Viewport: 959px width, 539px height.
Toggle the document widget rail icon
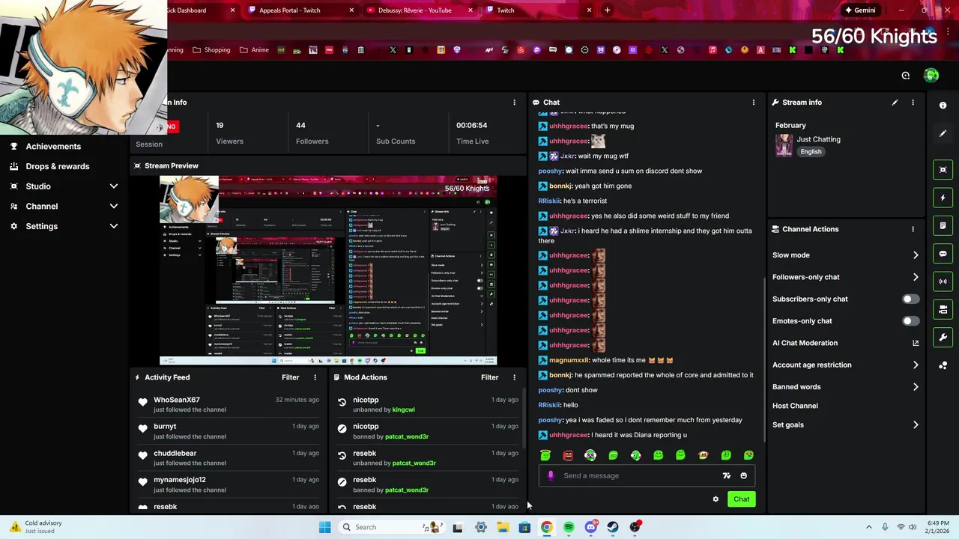(943, 225)
